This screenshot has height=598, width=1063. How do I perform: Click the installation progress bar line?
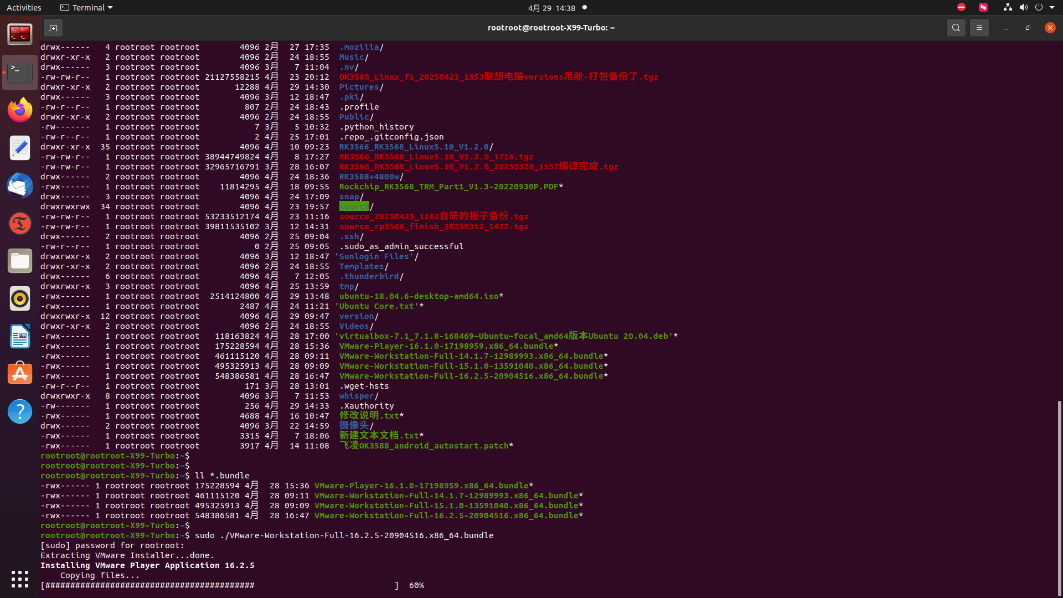click(x=221, y=585)
